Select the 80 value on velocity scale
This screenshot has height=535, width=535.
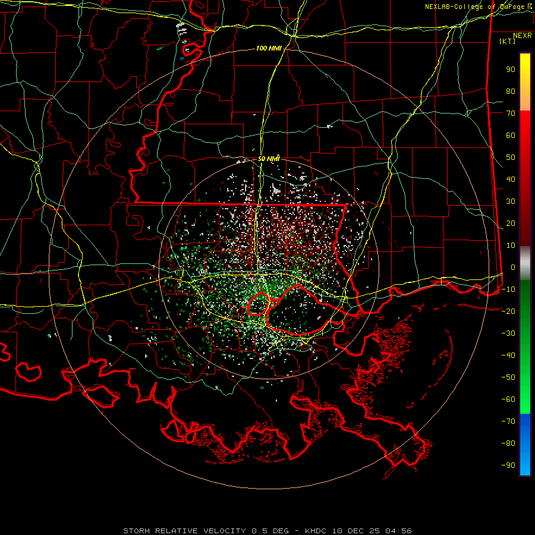pyautogui.click(x=511, y=92)
